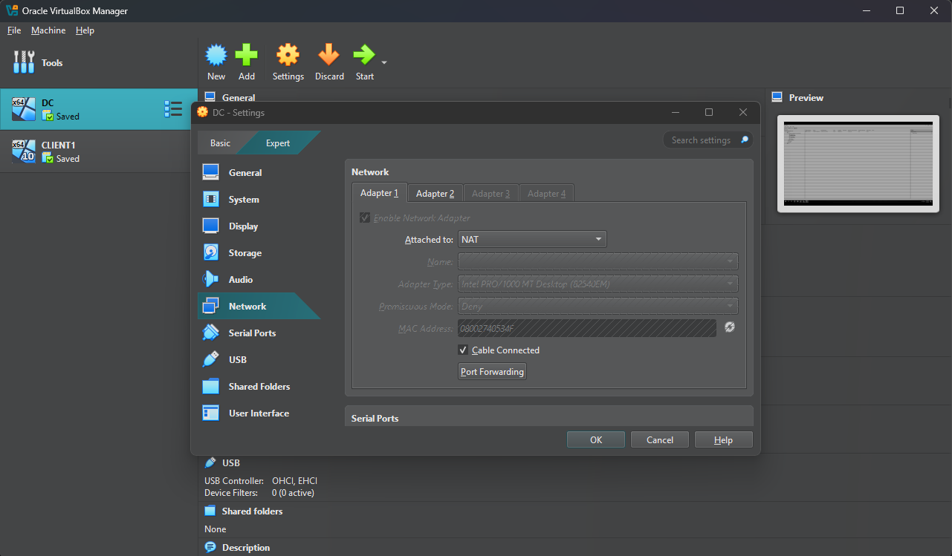The height and width of the screenshot is (556, 952).
Task: Click the Device Filters value text
Action: coord(293,493)
